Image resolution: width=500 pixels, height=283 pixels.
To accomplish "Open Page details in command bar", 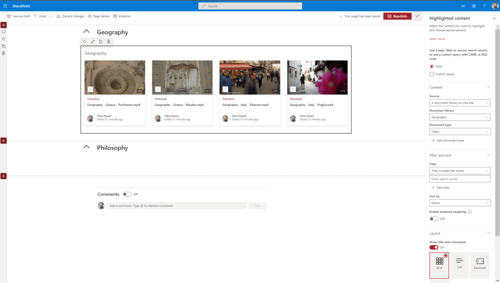I will [98, 16].
